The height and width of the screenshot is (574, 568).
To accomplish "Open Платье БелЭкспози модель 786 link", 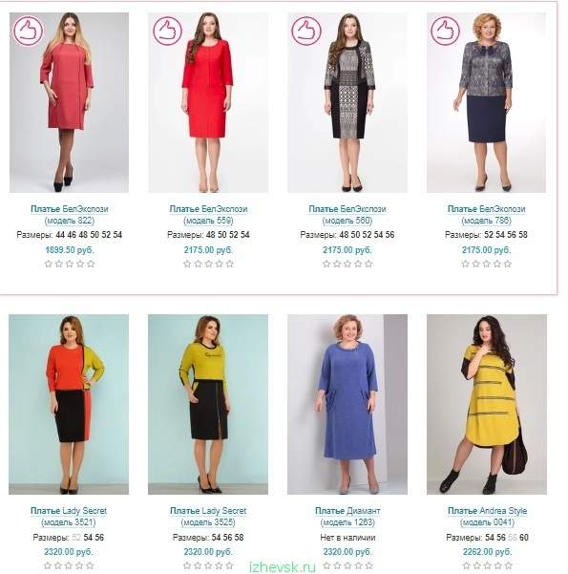I will pos(487,215).
